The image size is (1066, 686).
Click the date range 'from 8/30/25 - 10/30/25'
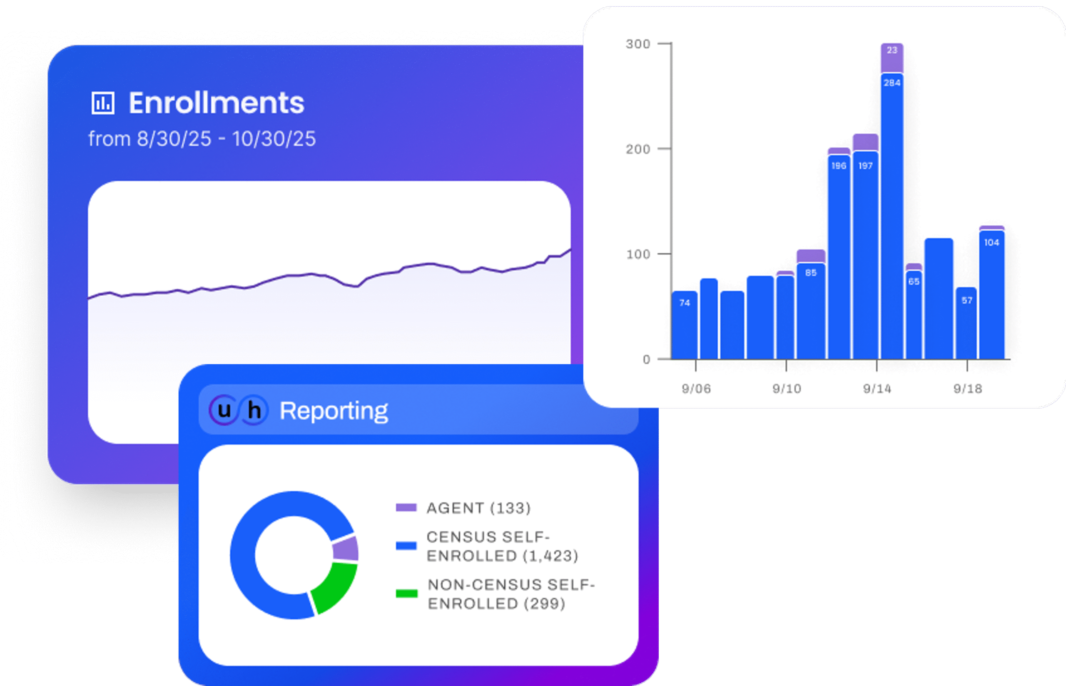point(202,139)
